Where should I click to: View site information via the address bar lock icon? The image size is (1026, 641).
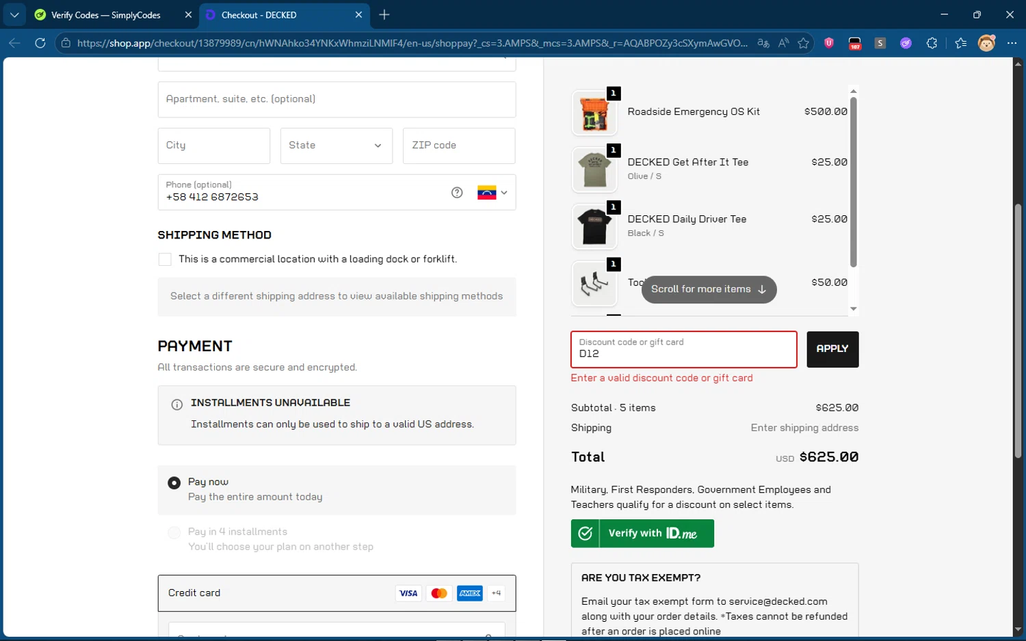pyautogui.click(x=66, y=43)
